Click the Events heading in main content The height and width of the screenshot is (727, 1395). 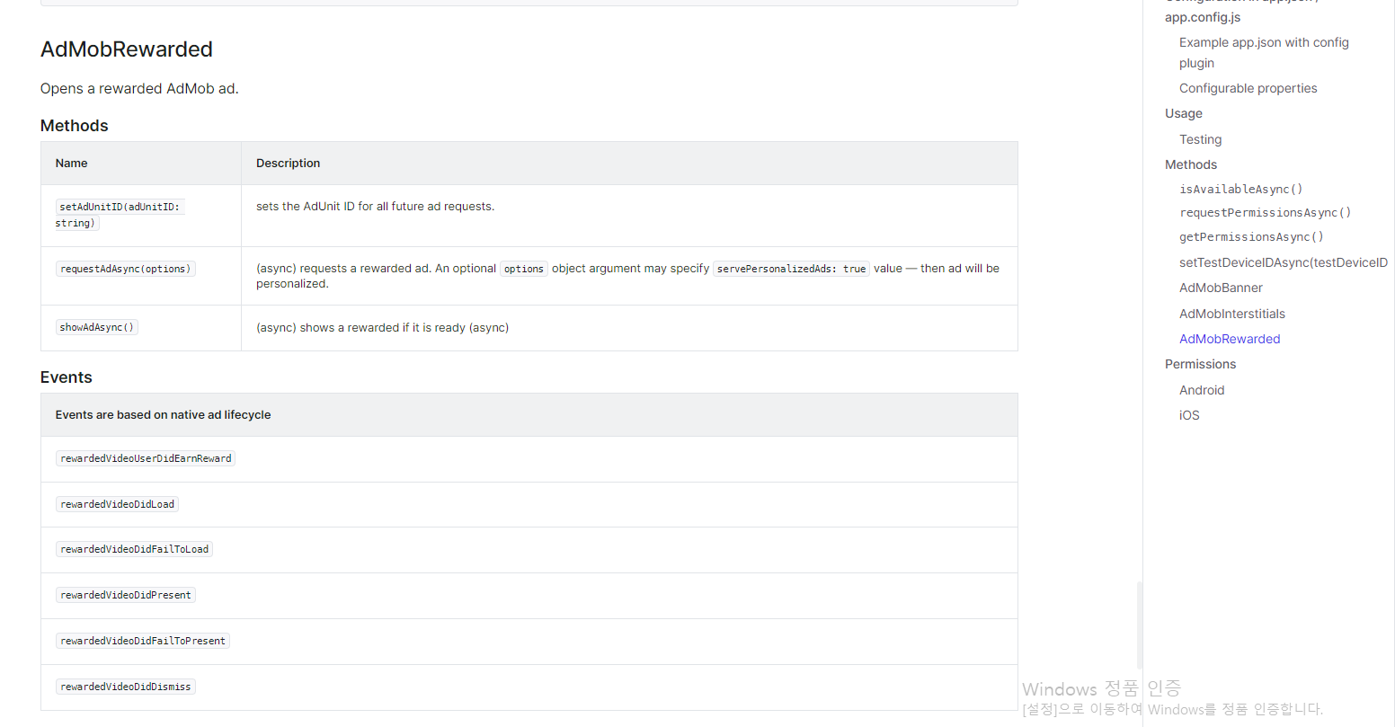(x=67, y=377)
